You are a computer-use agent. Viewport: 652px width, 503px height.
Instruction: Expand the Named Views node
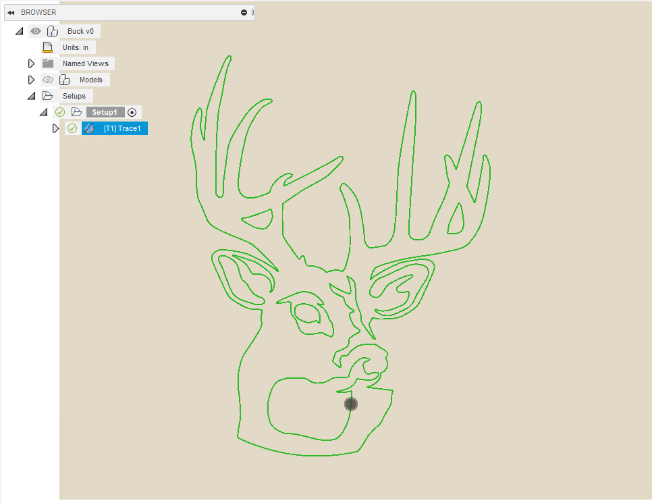pyautogui.click(x=31, y=63)
